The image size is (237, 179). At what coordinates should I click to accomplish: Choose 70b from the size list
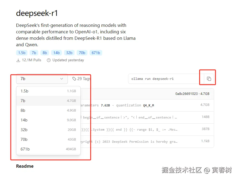tap(48, 139)
